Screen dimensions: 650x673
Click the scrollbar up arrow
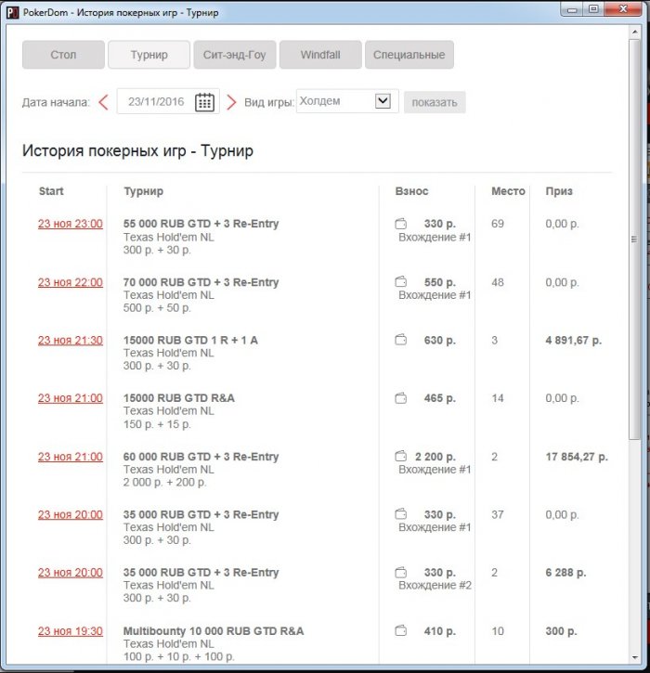pos(634,32)
